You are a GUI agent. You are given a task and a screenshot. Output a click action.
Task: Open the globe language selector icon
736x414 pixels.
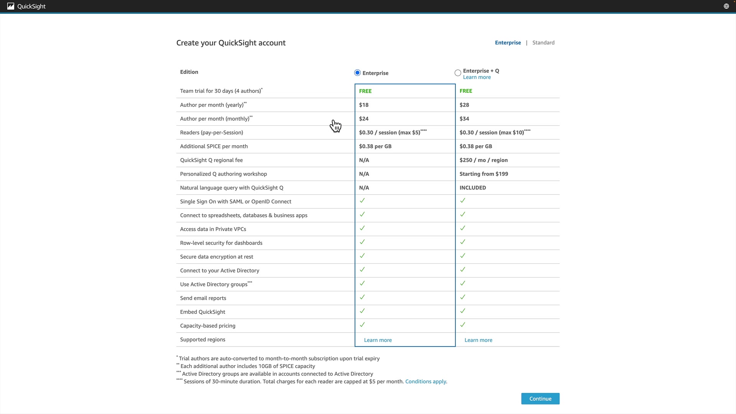click(726, 6)
